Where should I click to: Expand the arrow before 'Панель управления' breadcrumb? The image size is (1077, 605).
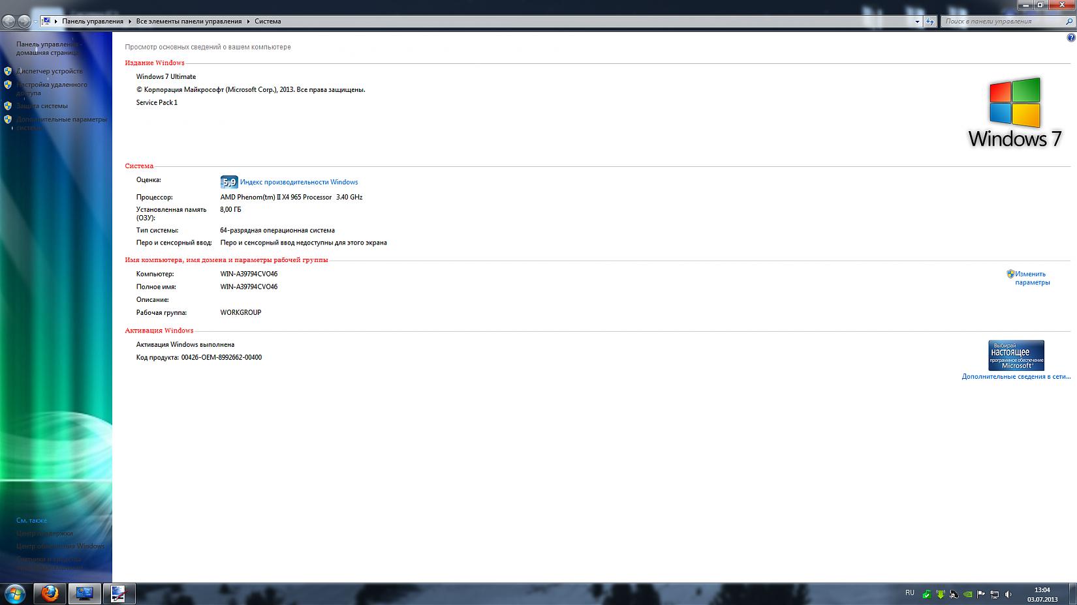tap(56, 22)
